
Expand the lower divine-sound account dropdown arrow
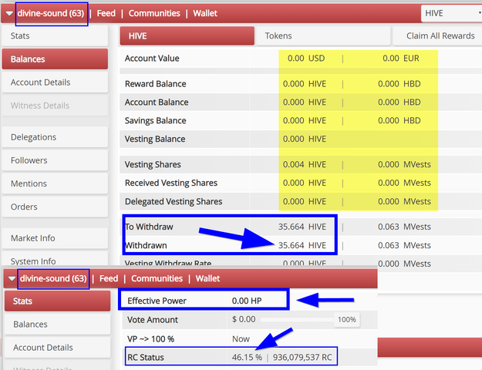tap(12, 279)
